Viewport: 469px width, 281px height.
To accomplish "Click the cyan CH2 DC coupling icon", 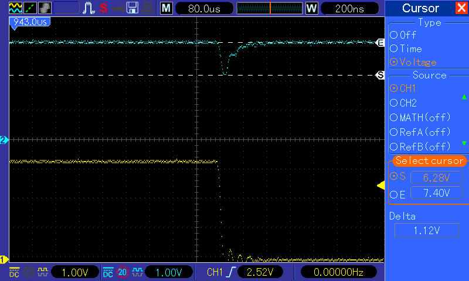I will coord(108,272).
